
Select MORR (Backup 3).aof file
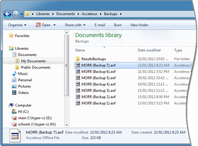pyautogui.click(x=98, y=90)
